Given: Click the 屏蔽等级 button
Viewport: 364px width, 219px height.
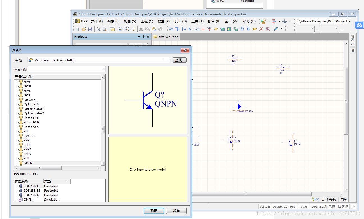Looking at the screenshot, I should [329, 199].
